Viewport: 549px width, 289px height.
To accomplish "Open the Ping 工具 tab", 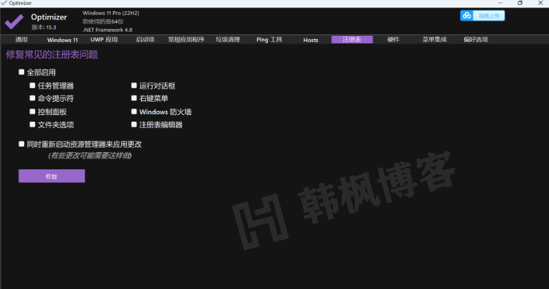I will tap(269, 39).
